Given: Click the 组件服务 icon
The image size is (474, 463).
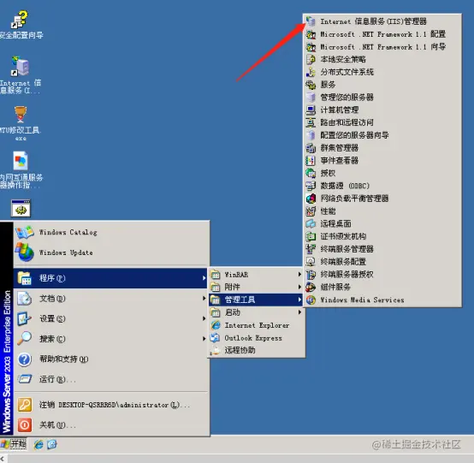Looking at the screenshot, I should [311, 287].
